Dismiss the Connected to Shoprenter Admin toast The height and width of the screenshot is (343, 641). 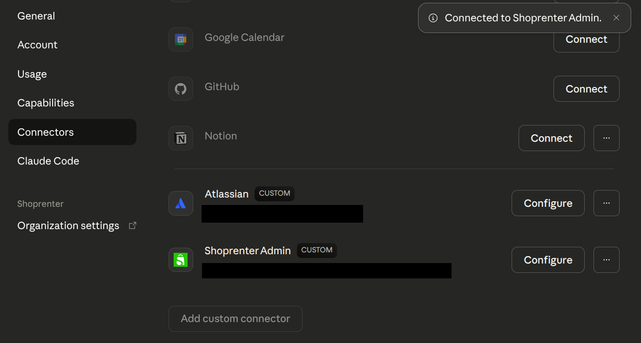[x=616, y=18]
